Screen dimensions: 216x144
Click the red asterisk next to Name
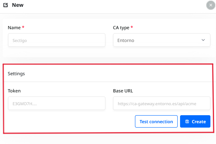pyautogui.click(x=23, y=27)
